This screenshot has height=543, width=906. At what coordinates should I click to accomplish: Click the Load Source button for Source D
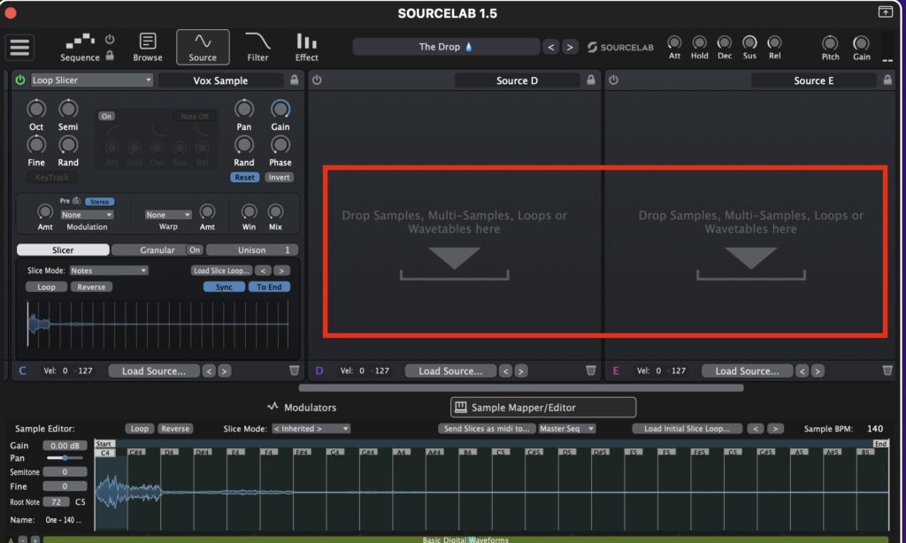click(449, 371)
